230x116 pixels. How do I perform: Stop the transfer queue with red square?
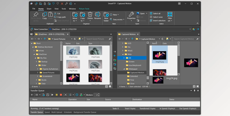(x=61, y=95)
